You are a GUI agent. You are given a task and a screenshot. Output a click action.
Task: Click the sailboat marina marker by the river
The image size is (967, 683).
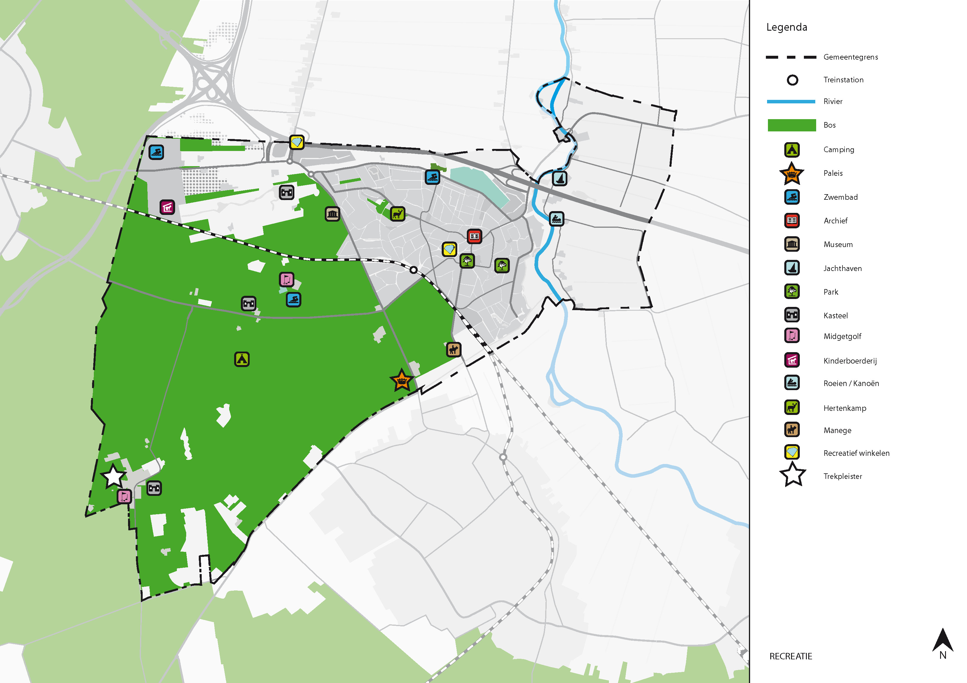pyautogui.click(x=560, y=178)
